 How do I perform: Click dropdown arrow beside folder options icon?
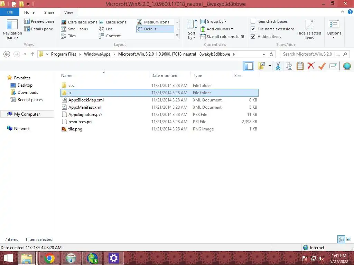click(x=270, y=66)
